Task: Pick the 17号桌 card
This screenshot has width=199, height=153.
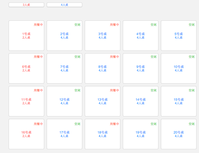Action: [x=64, y=134]
